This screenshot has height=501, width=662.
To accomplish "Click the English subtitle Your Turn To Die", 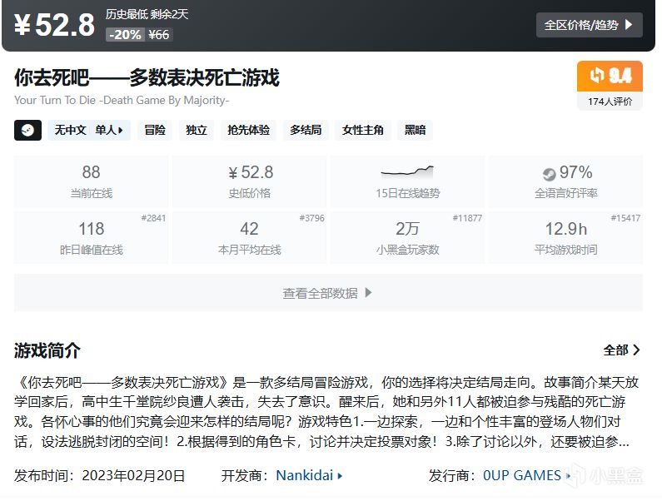I will pos(122,100).
